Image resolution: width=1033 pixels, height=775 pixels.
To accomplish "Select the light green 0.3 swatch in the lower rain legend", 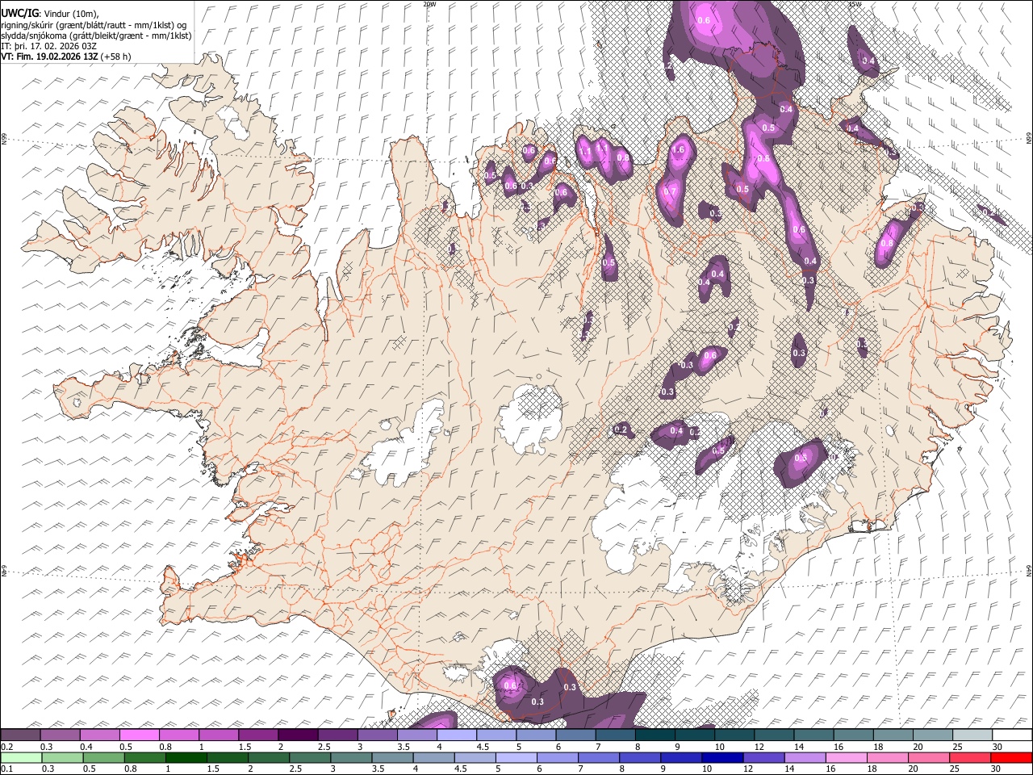I will (x=63, y=757).
